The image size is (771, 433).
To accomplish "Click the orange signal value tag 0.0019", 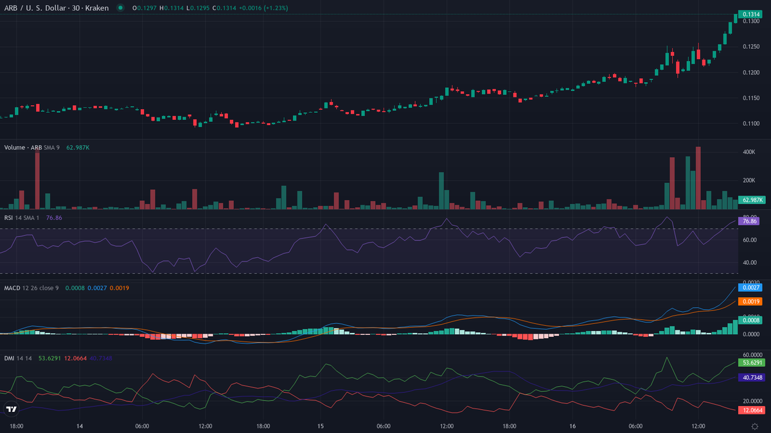I will click(749, 301).
